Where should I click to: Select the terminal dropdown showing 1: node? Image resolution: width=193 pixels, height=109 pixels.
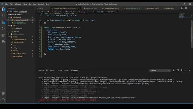pos(160,71)
